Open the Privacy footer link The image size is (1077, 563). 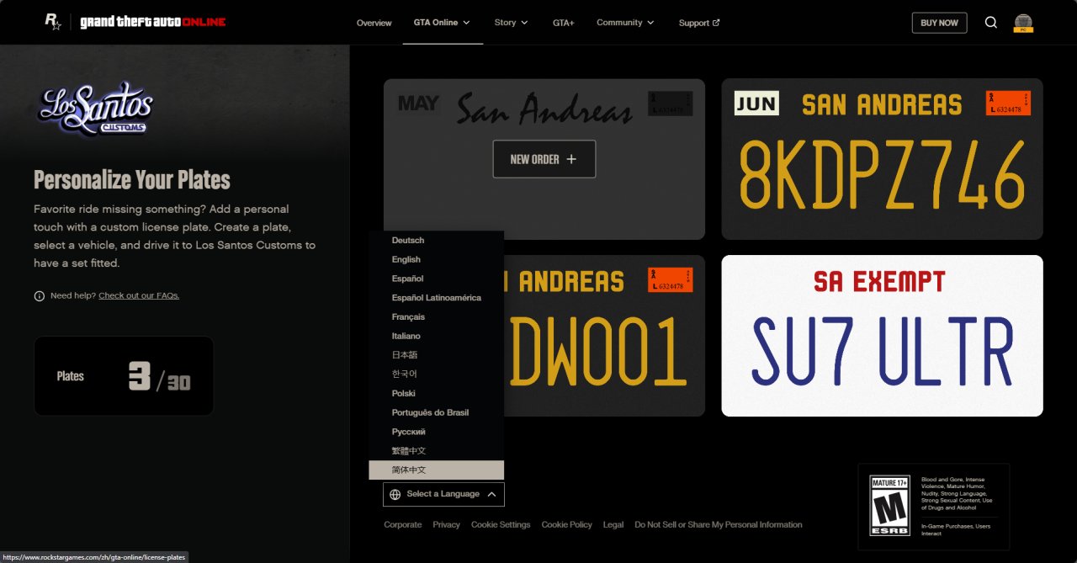click(446, 525)
